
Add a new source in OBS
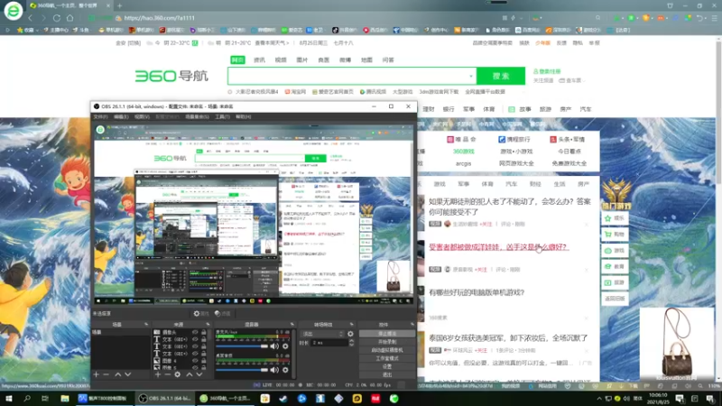157,374
